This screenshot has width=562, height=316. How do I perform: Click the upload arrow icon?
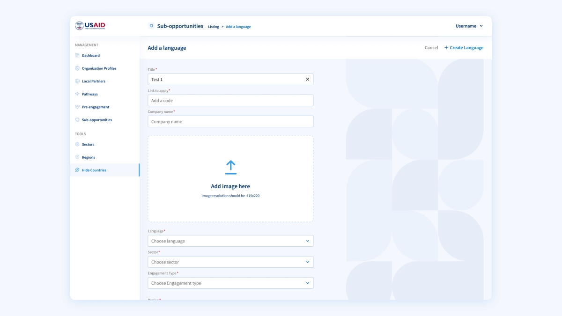230,167
